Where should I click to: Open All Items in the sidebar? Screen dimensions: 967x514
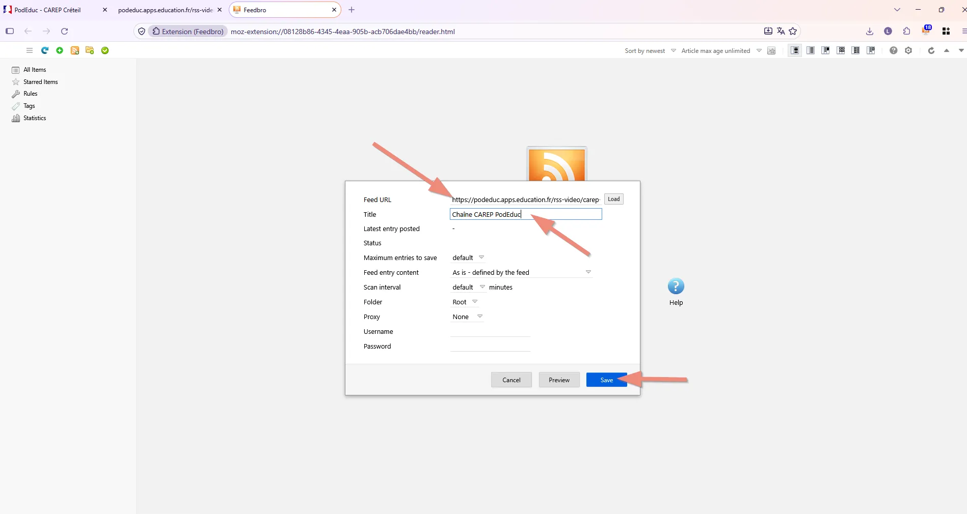point(35,70)
